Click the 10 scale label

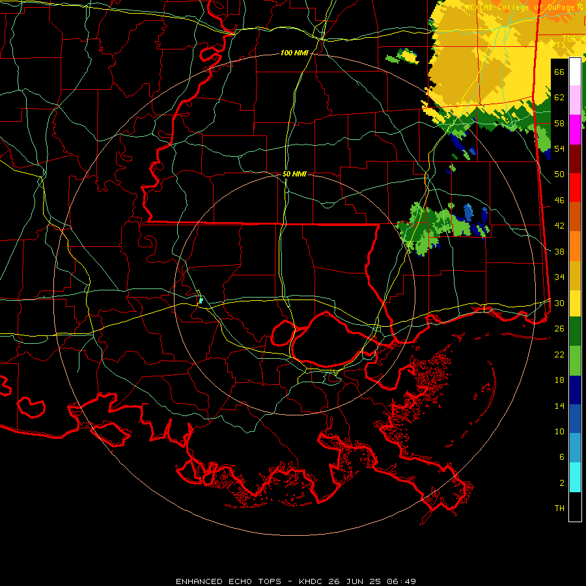tap(559, 431)
